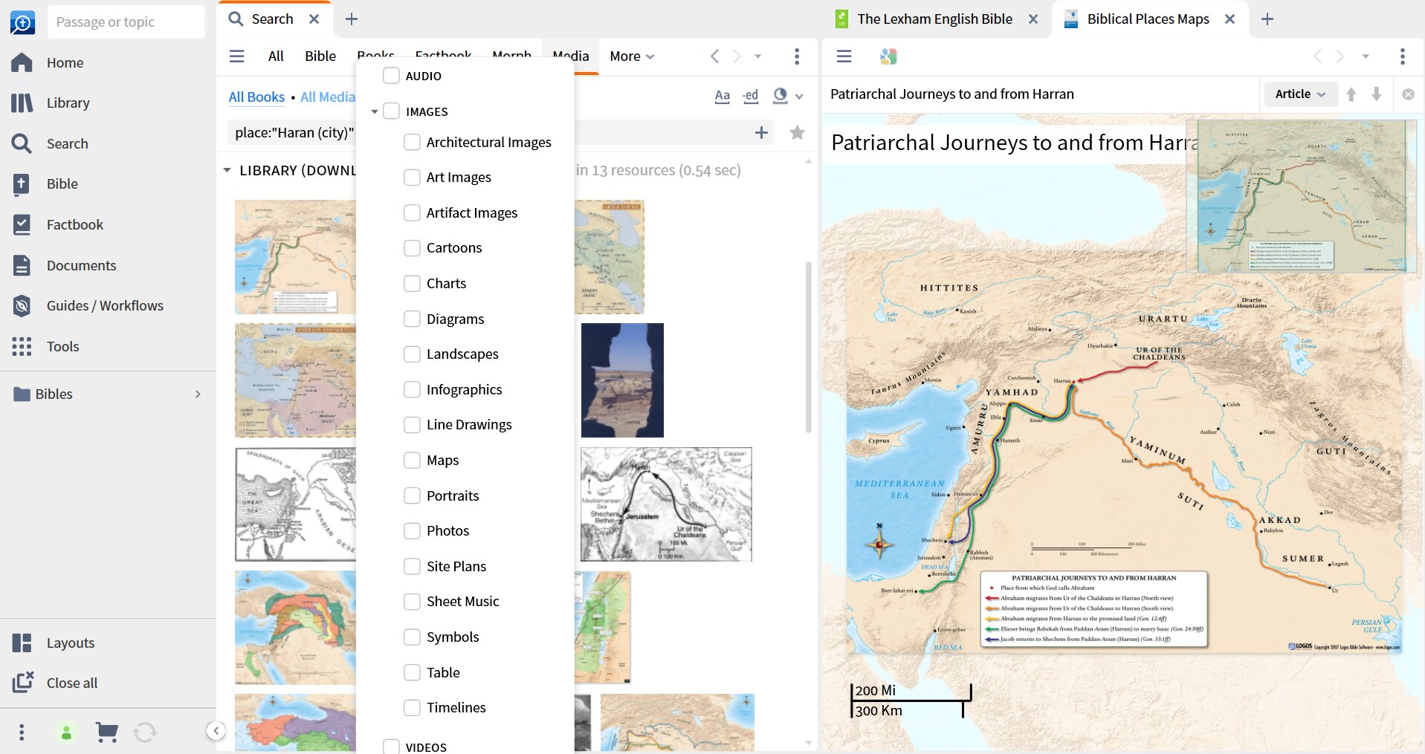Image resolution: width=1425 pixels, height=754 pixels.
Task: Click the -ed word stemming icon
Action: pos(750,96)
